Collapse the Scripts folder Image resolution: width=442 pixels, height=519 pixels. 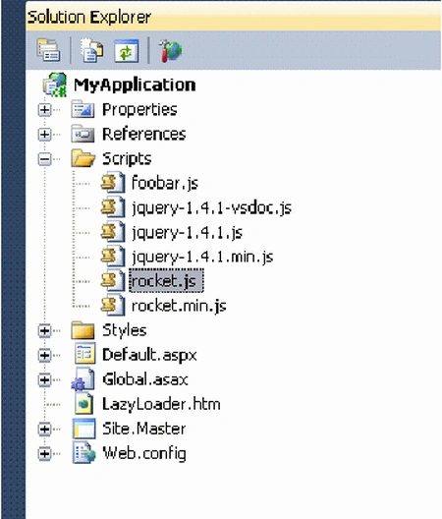pos(44,159)
